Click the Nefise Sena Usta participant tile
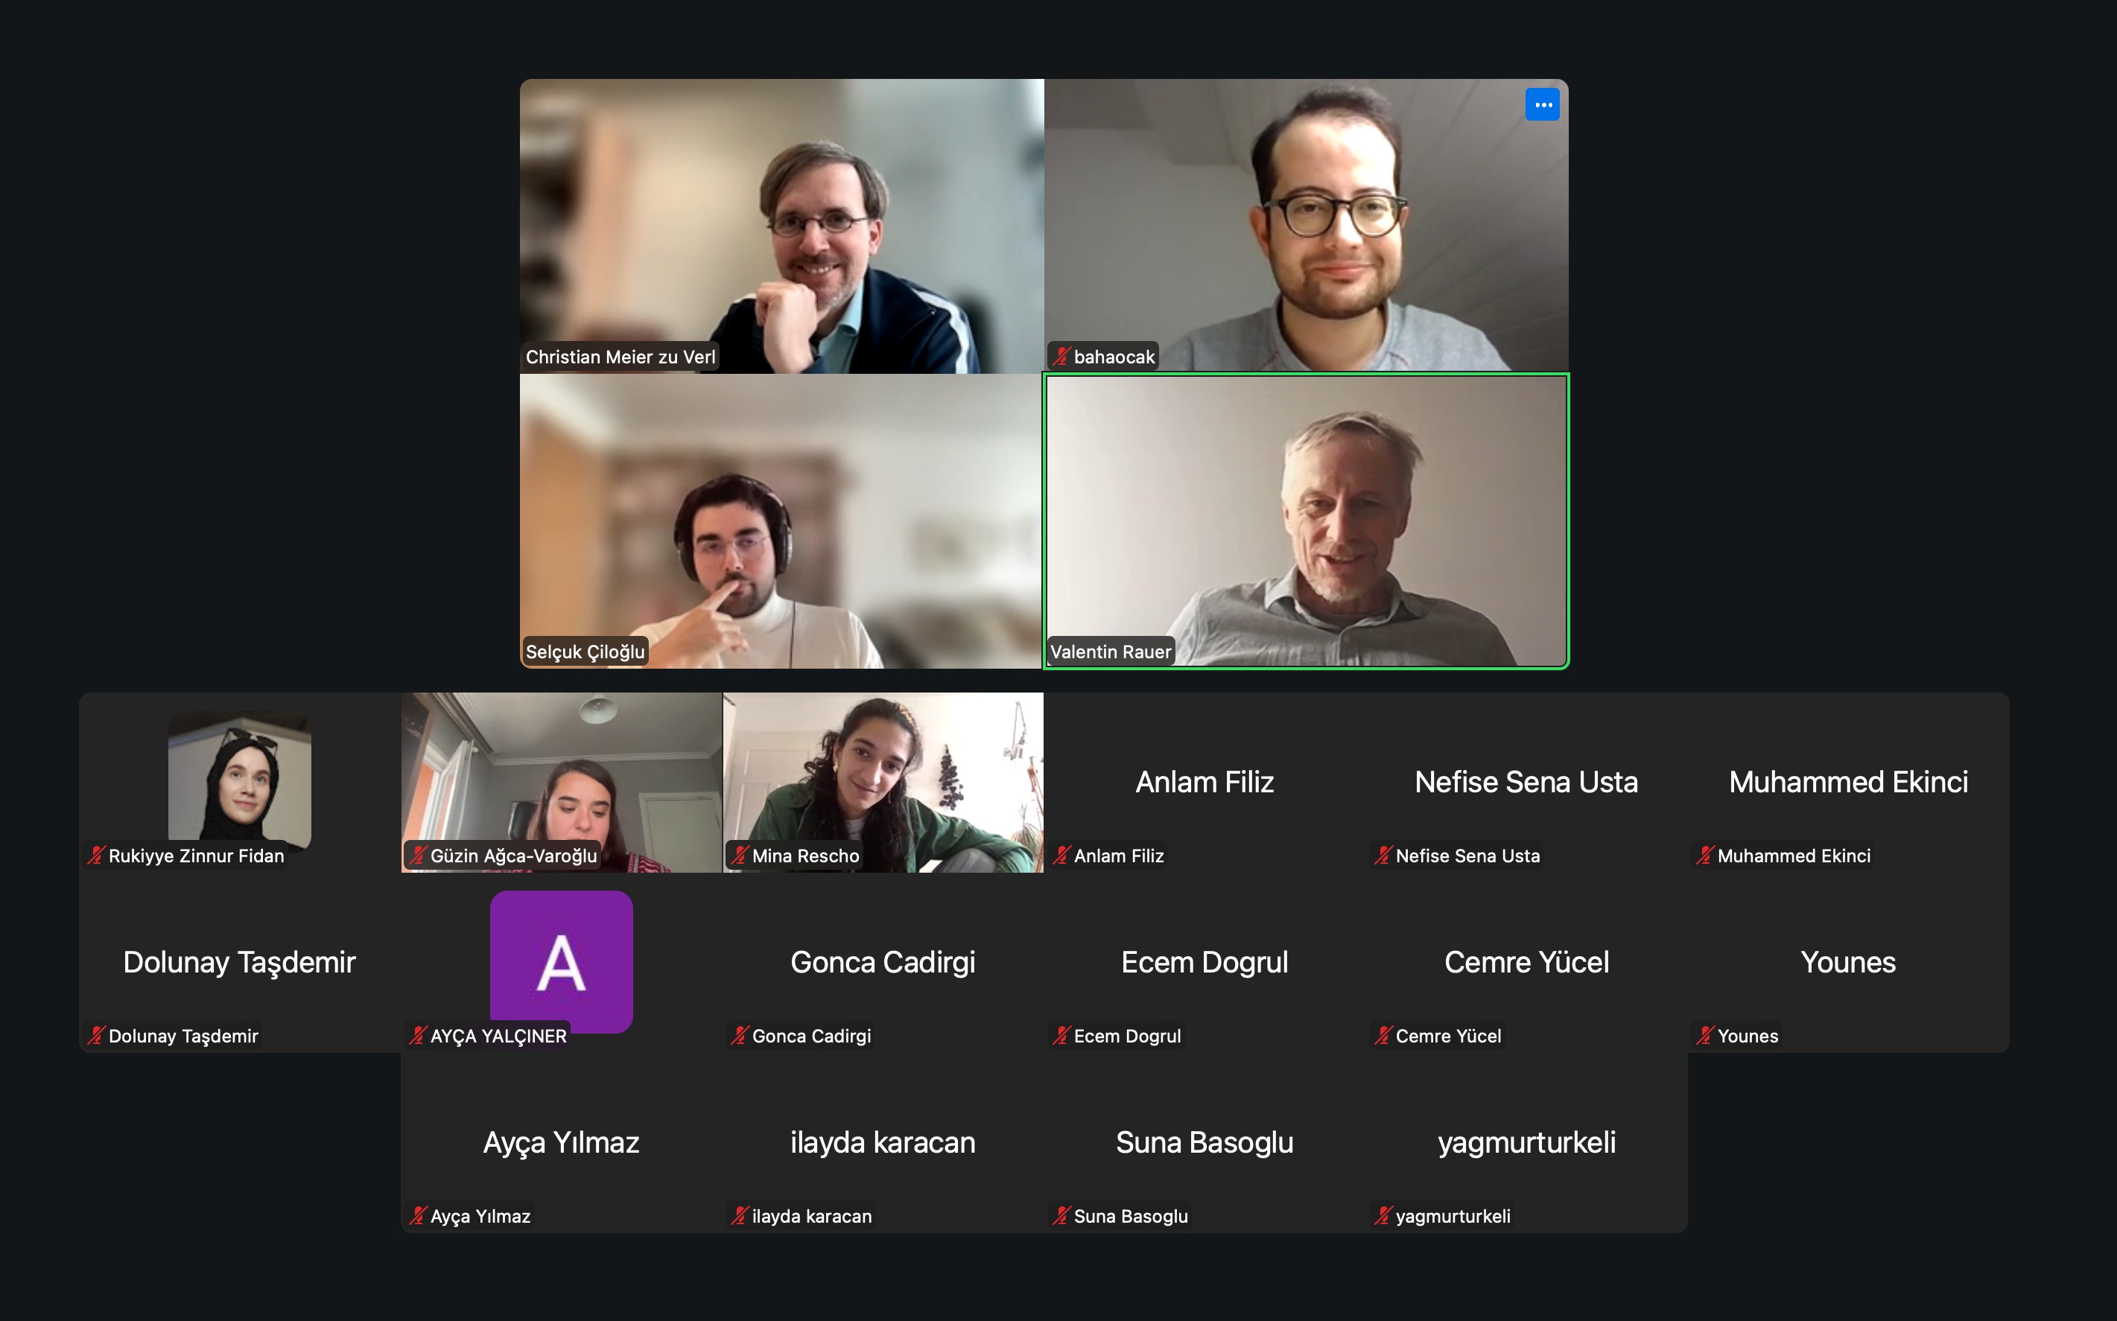2117x1321 pixels. click(x=1526, y=783)
